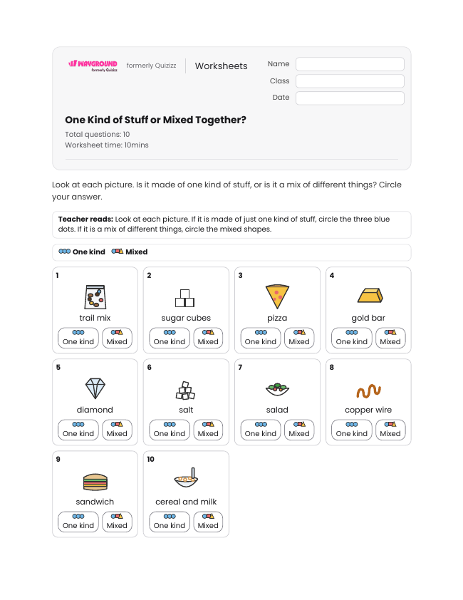Screen dimensions: 463x600
Task: Click the Name input field
Action: [x=350, y=64]
